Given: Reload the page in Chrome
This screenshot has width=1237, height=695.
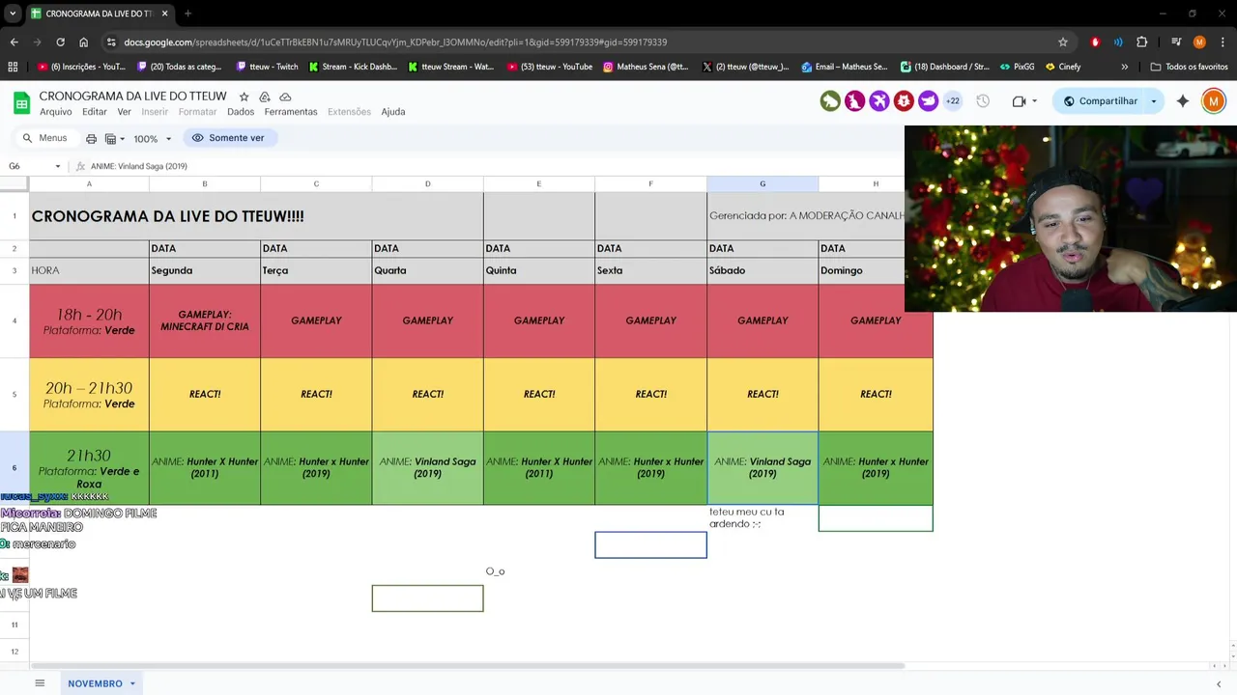Looking at the screenshot, I should pos(60,42).
